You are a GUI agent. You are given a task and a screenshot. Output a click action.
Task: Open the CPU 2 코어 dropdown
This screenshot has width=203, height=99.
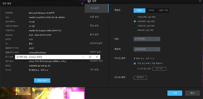147,39
